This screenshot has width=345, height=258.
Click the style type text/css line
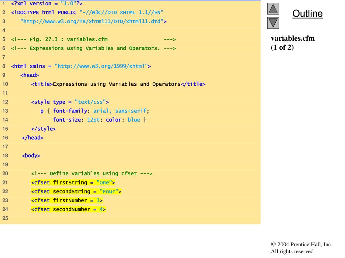tap(70, 102)
